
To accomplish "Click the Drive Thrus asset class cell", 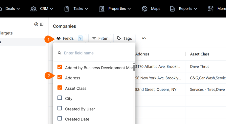I will pos(200,67).
